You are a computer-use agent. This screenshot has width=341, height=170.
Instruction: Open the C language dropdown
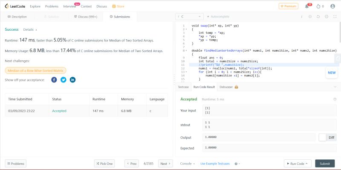click(189, 17)
